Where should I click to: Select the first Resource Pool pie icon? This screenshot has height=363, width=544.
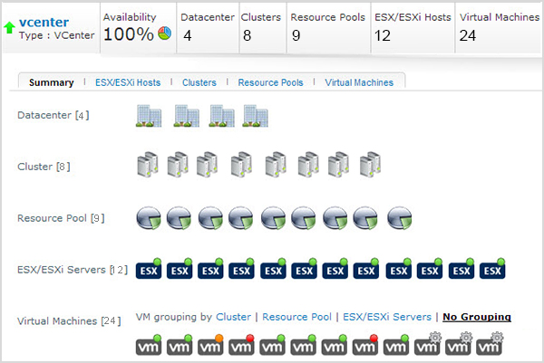(x=149, y=218)
